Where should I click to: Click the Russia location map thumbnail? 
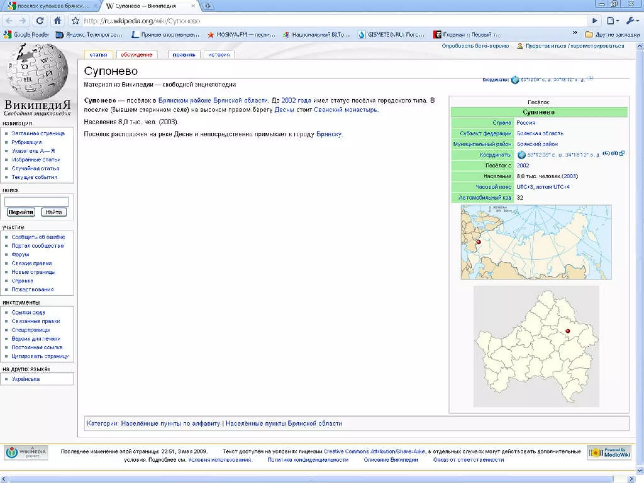(536, 242)
